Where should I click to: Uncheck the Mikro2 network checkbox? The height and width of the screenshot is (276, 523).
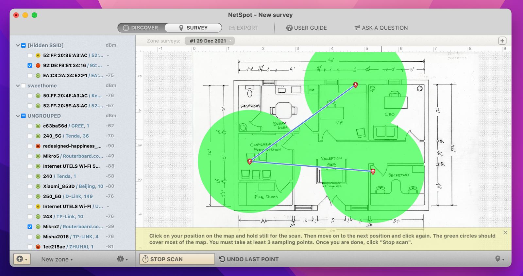pyautogui.click(x=30, y=227)
